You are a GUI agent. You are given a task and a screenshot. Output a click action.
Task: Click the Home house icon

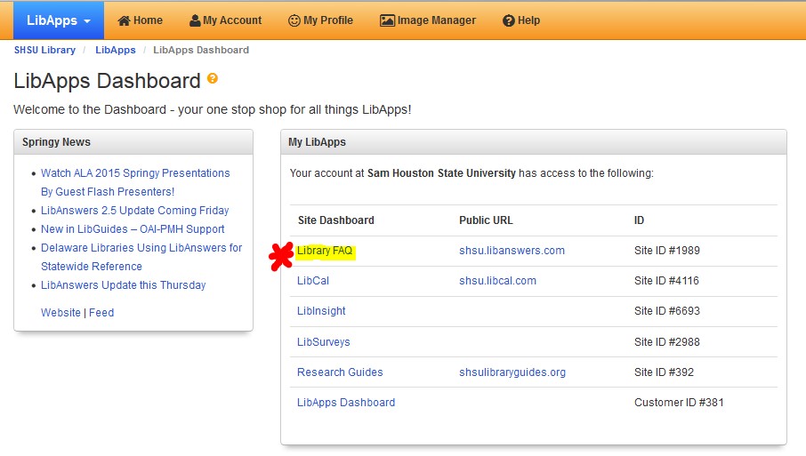(x=124, y=20)
